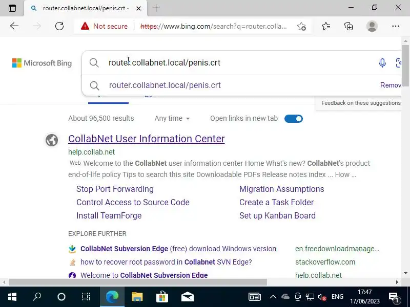Click the globe icon beside CollabNet result

[x=52, y=140]
